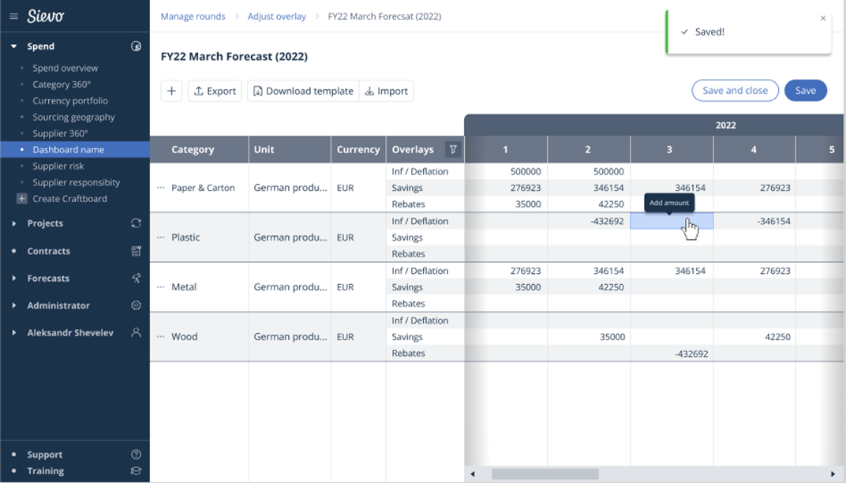Viewport: 846px width, 483px height.
Task: Click the filter icon in Overlays header
Action: [x=452, y=149]
